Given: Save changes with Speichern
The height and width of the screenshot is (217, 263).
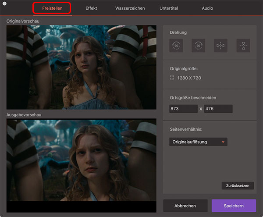Looking at the screenshot, I should coord(234,206).
